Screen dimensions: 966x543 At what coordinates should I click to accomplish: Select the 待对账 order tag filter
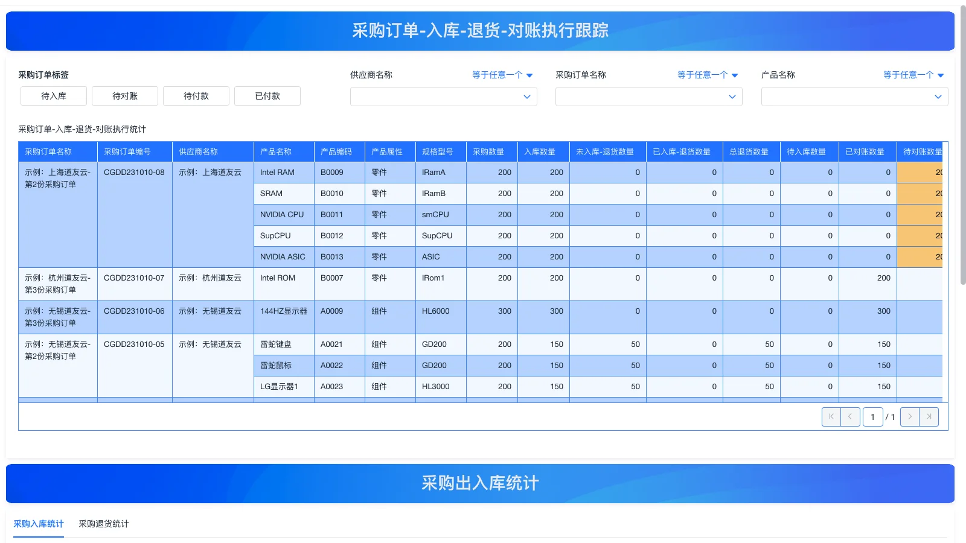(124, 95)
